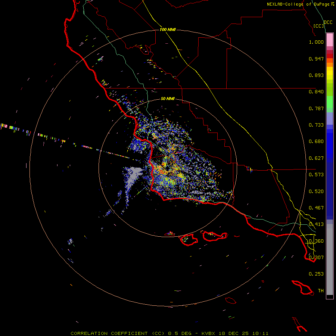Select the 1.000 legend value

(x=316, y=42)
